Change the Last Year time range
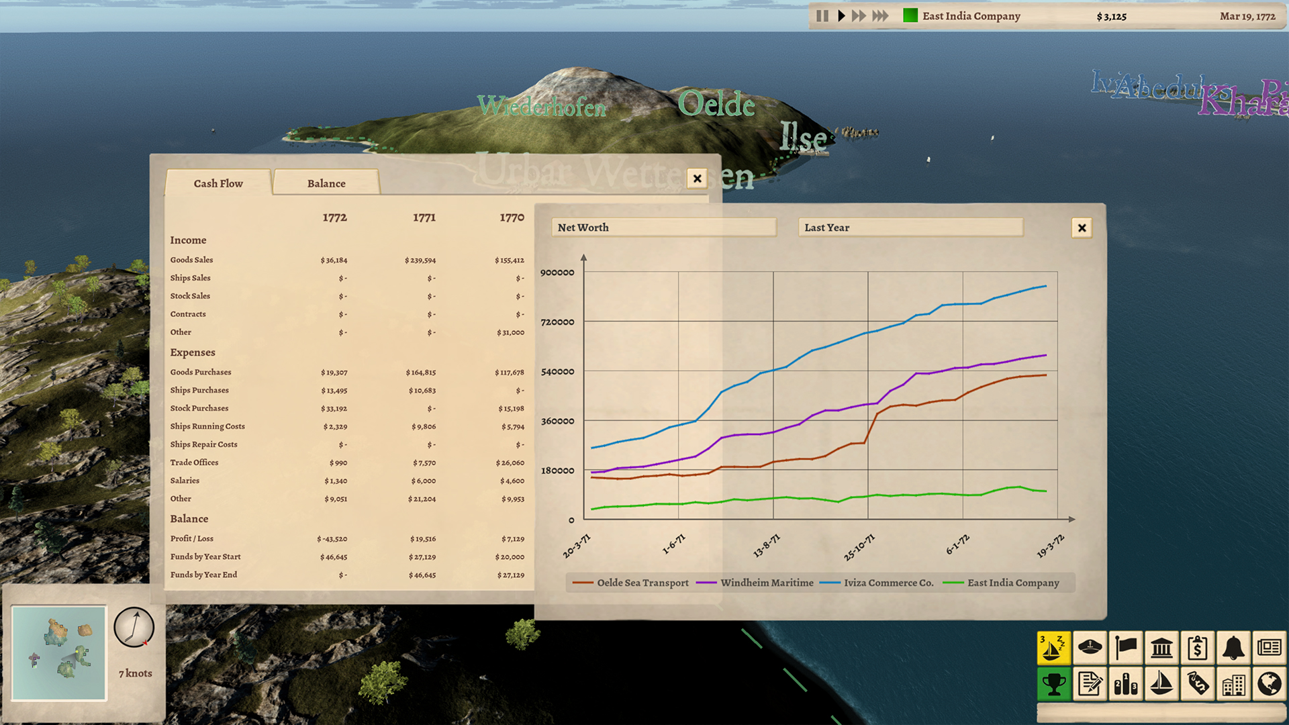The height and width of the screenshot is (725, 1289). click(910, 228)
